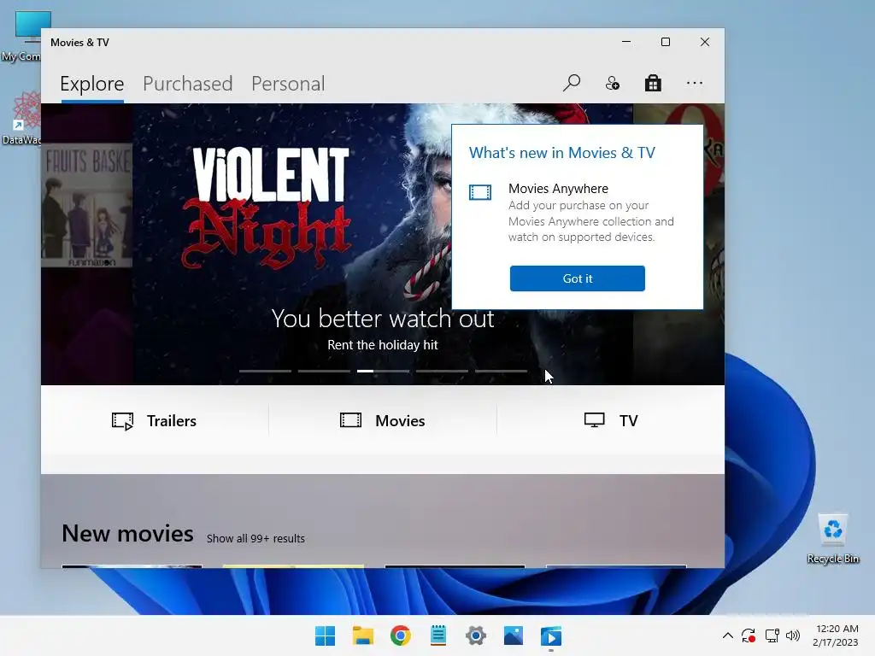
Task: Switch to the Explore tab
Action: pos(92,84)
